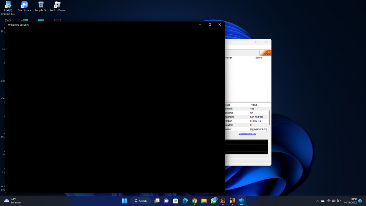Click the taskbar Search box
Image resolution: width=366 pixels, height=206 pixels.
(x=141, y=201)
